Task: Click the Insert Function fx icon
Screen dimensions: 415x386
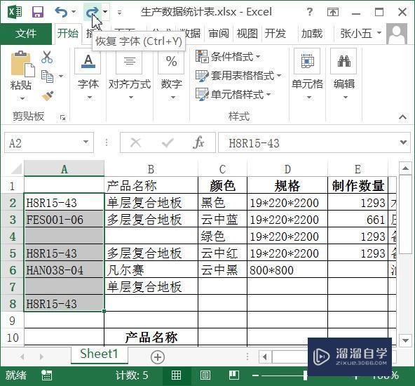Action: pyautogui.click(x=198, y=142)
